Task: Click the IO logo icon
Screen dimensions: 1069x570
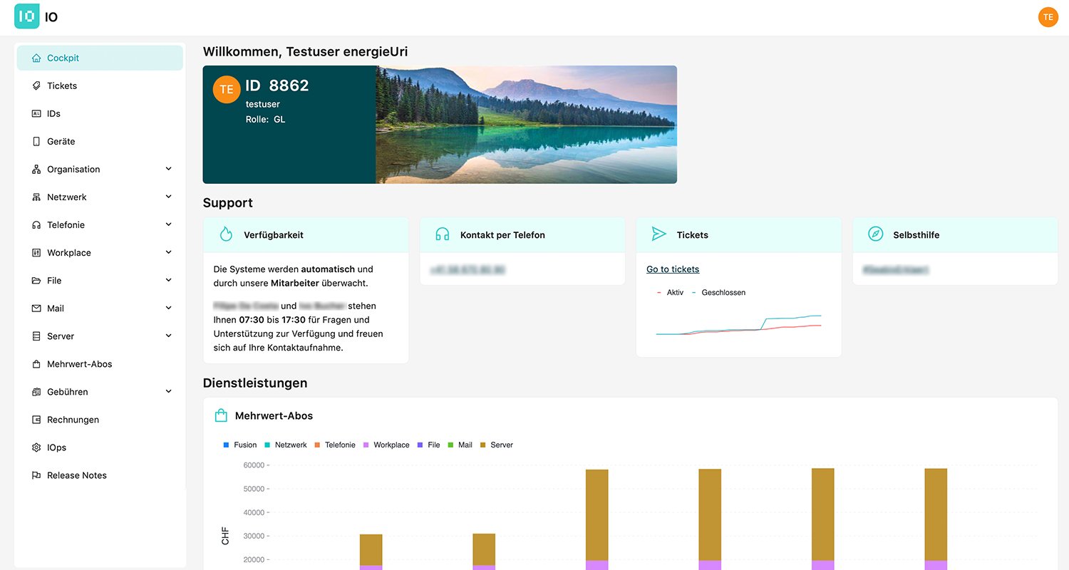Action: [26, 16]
